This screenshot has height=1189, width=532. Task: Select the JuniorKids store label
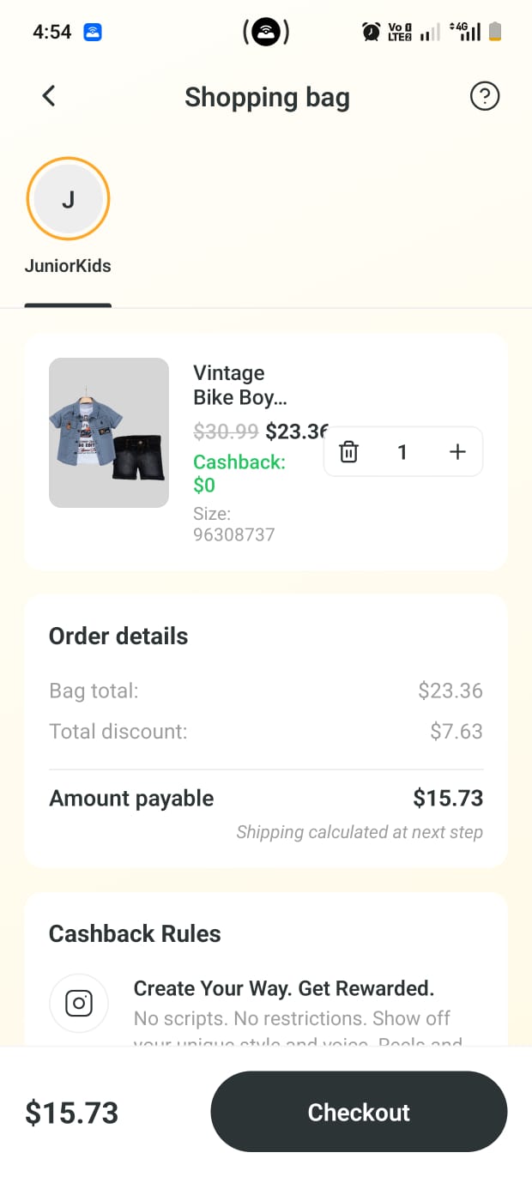(x=68, y=266)
